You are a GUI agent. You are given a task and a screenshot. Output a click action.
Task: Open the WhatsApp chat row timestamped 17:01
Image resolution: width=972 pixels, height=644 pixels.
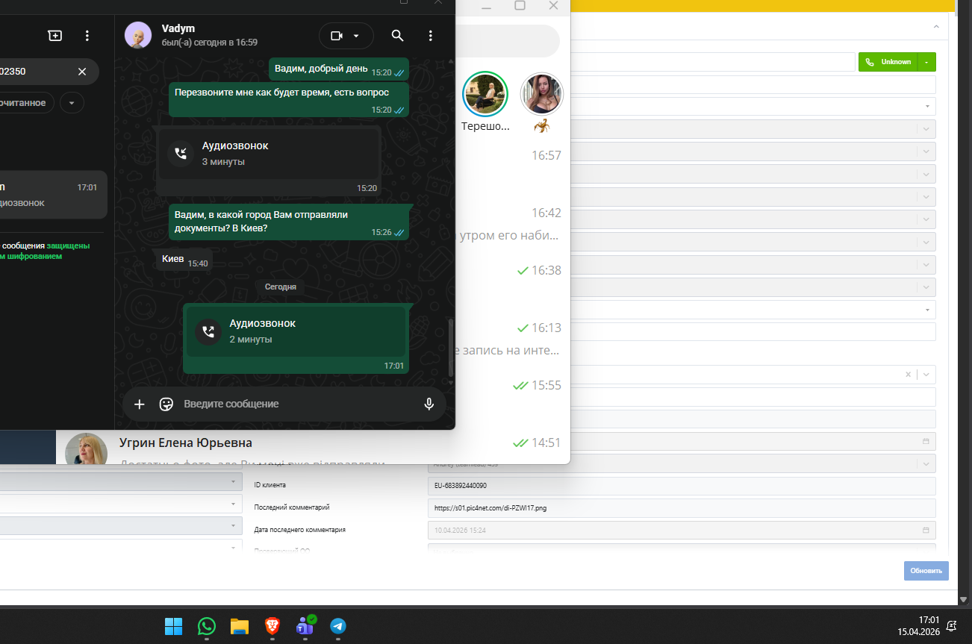point(52,195)
